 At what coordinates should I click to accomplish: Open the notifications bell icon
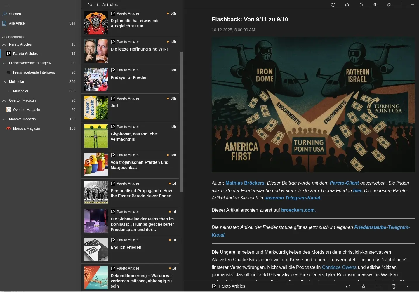pos(361,5)
